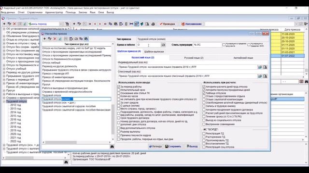The width and height of the screenshot is (309, 173).
Task: Click document icon for Индивидуальный template
Action: click(x=265, y=67)
